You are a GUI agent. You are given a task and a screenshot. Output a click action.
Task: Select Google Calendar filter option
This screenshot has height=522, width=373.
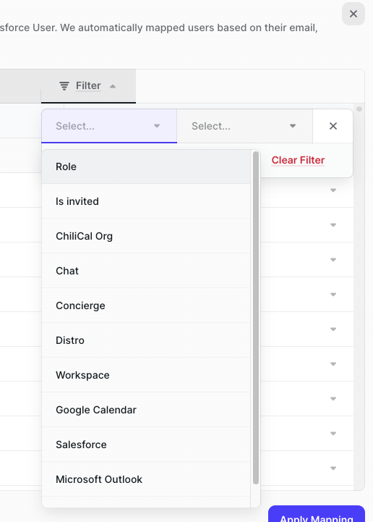click(146, 410)
